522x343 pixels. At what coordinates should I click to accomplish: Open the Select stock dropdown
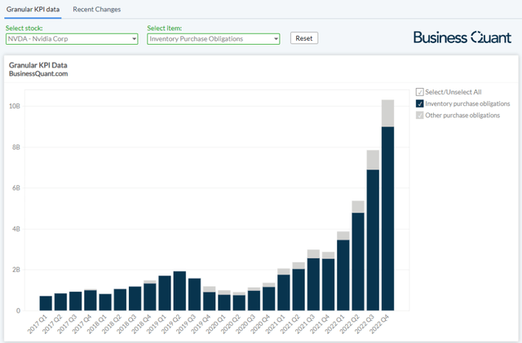click(72, 38)
